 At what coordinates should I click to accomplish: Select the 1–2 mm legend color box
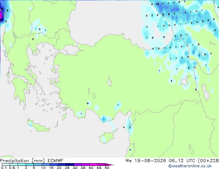[x=22, y=165]
